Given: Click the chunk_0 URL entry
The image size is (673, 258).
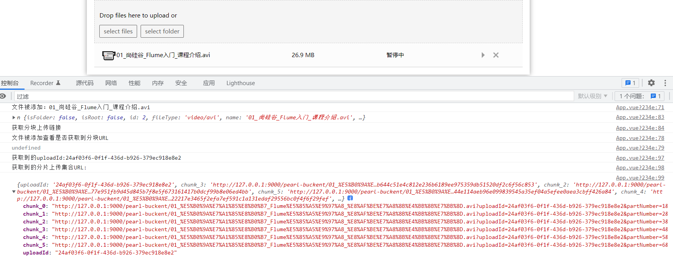Looking at the screenshot, I should [345, 206].
